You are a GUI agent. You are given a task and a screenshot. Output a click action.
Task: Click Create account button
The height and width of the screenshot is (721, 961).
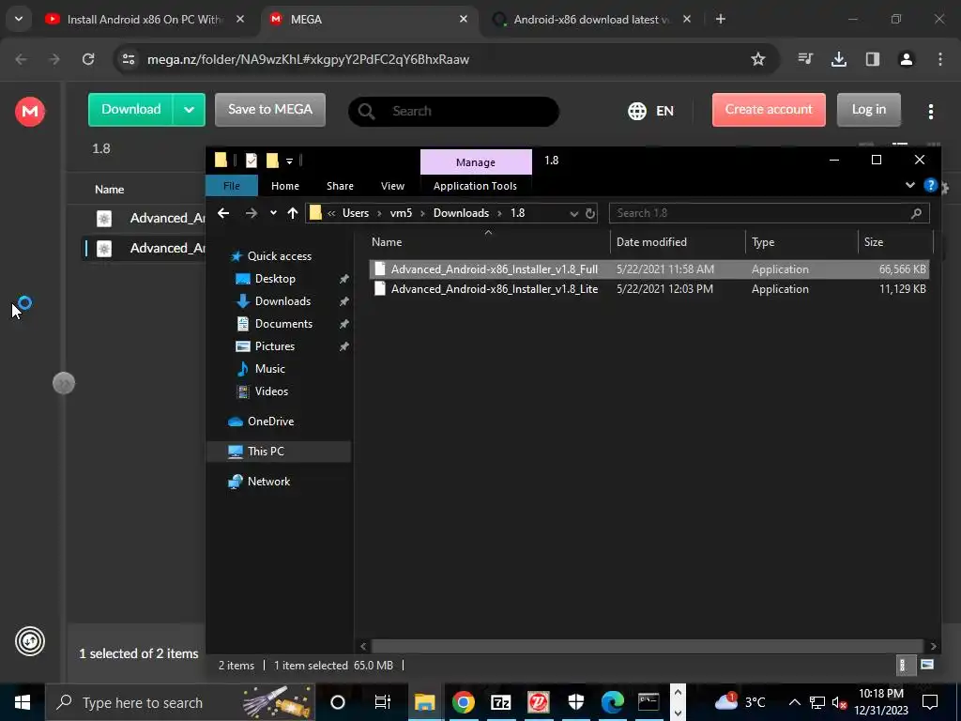pyautogui.click(x=769, y=110)
